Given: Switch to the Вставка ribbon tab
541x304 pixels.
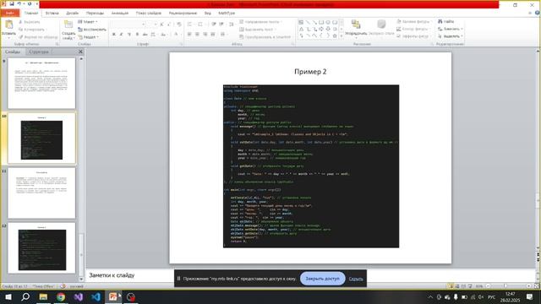Looking at the screenshot, I should [x=52, y=14].
